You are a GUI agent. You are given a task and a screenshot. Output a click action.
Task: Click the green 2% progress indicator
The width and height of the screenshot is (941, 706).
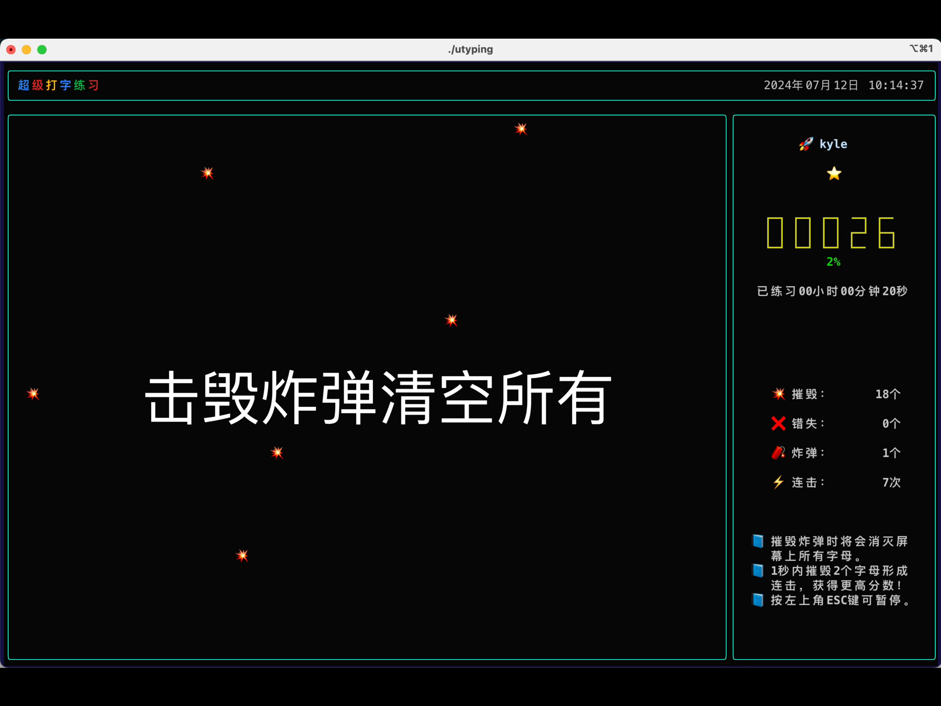[833, 261]
